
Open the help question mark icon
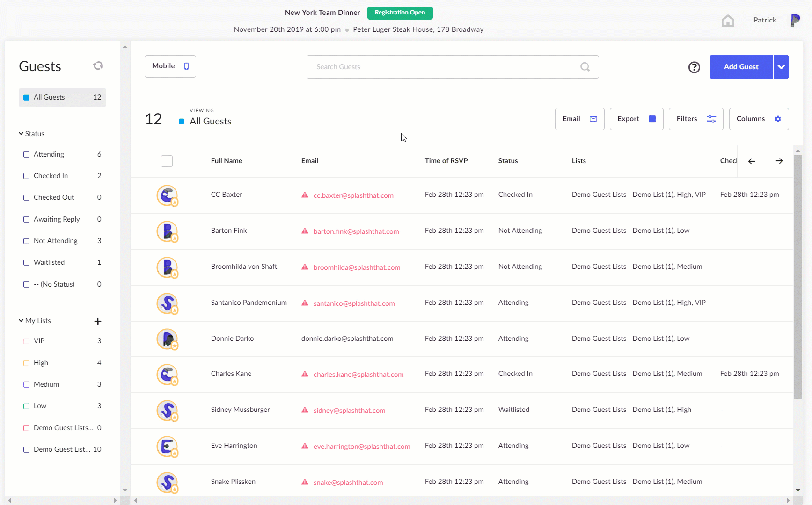pos(694,67)
